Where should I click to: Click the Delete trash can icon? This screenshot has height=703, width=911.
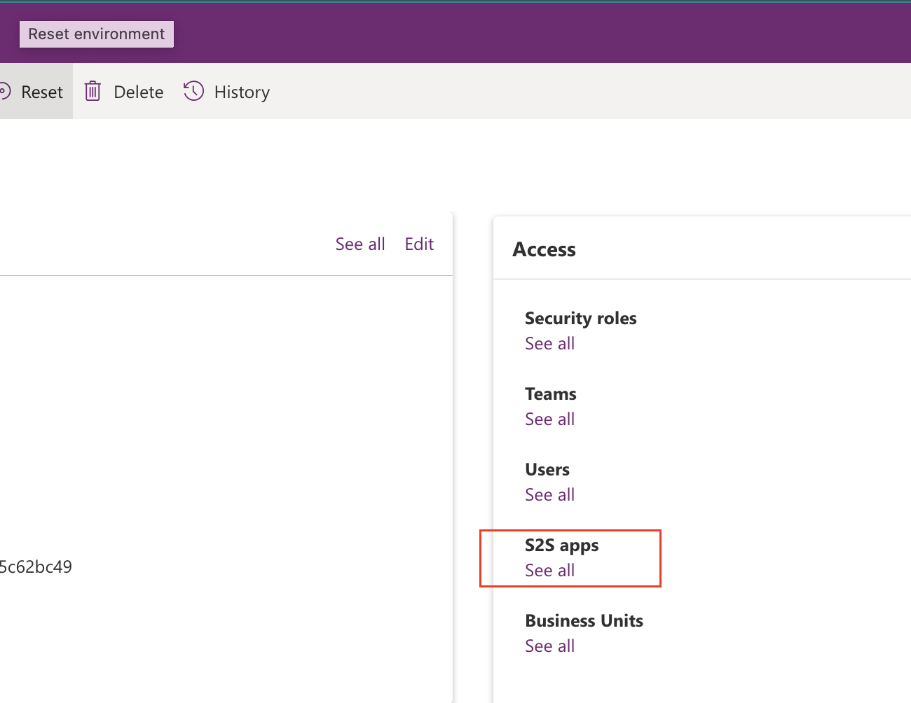(93, 91)
